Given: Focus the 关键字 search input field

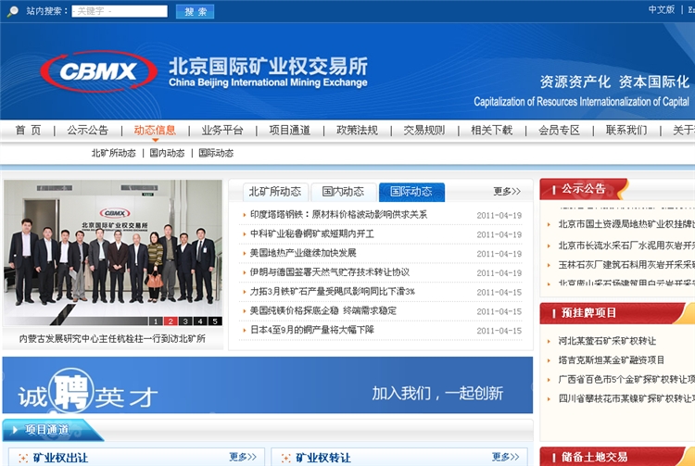Looking at the screenshot, I should tap(120, 11).
